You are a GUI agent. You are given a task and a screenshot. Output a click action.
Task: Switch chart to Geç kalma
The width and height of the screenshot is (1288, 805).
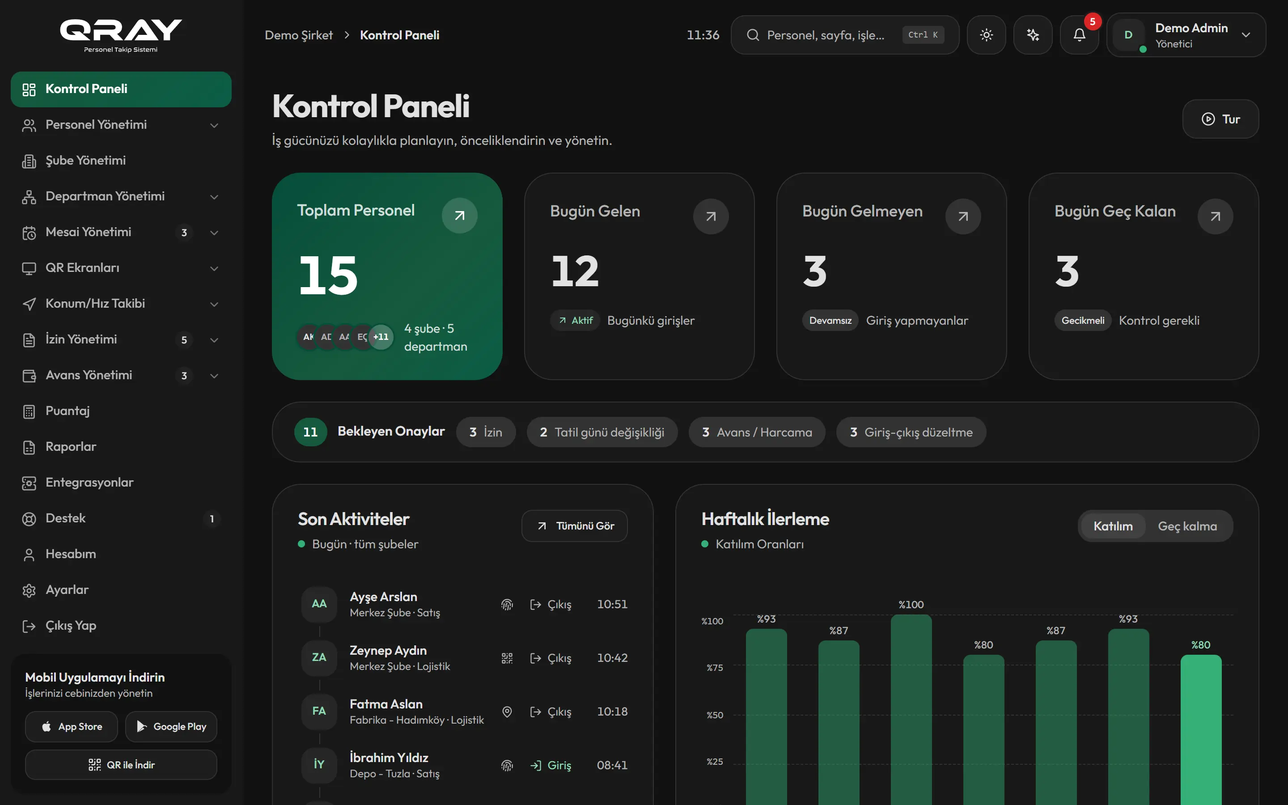[x=1187, y=526]
